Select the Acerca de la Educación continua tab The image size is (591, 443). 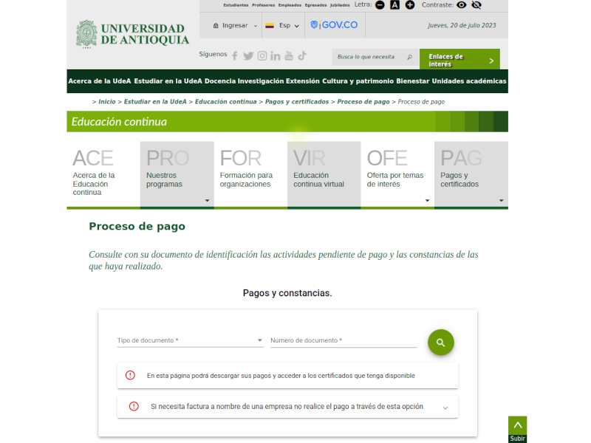(x=103, y=174)
